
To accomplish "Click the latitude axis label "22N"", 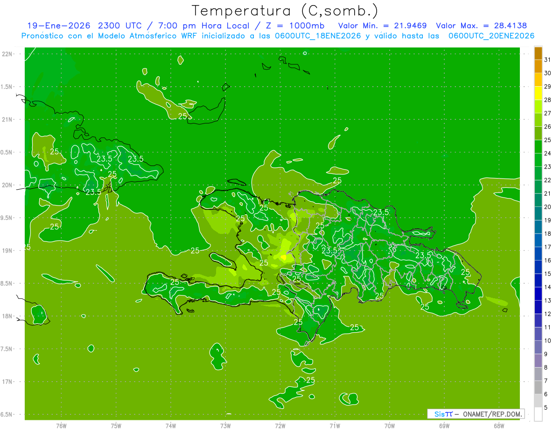I will (7, 54).
